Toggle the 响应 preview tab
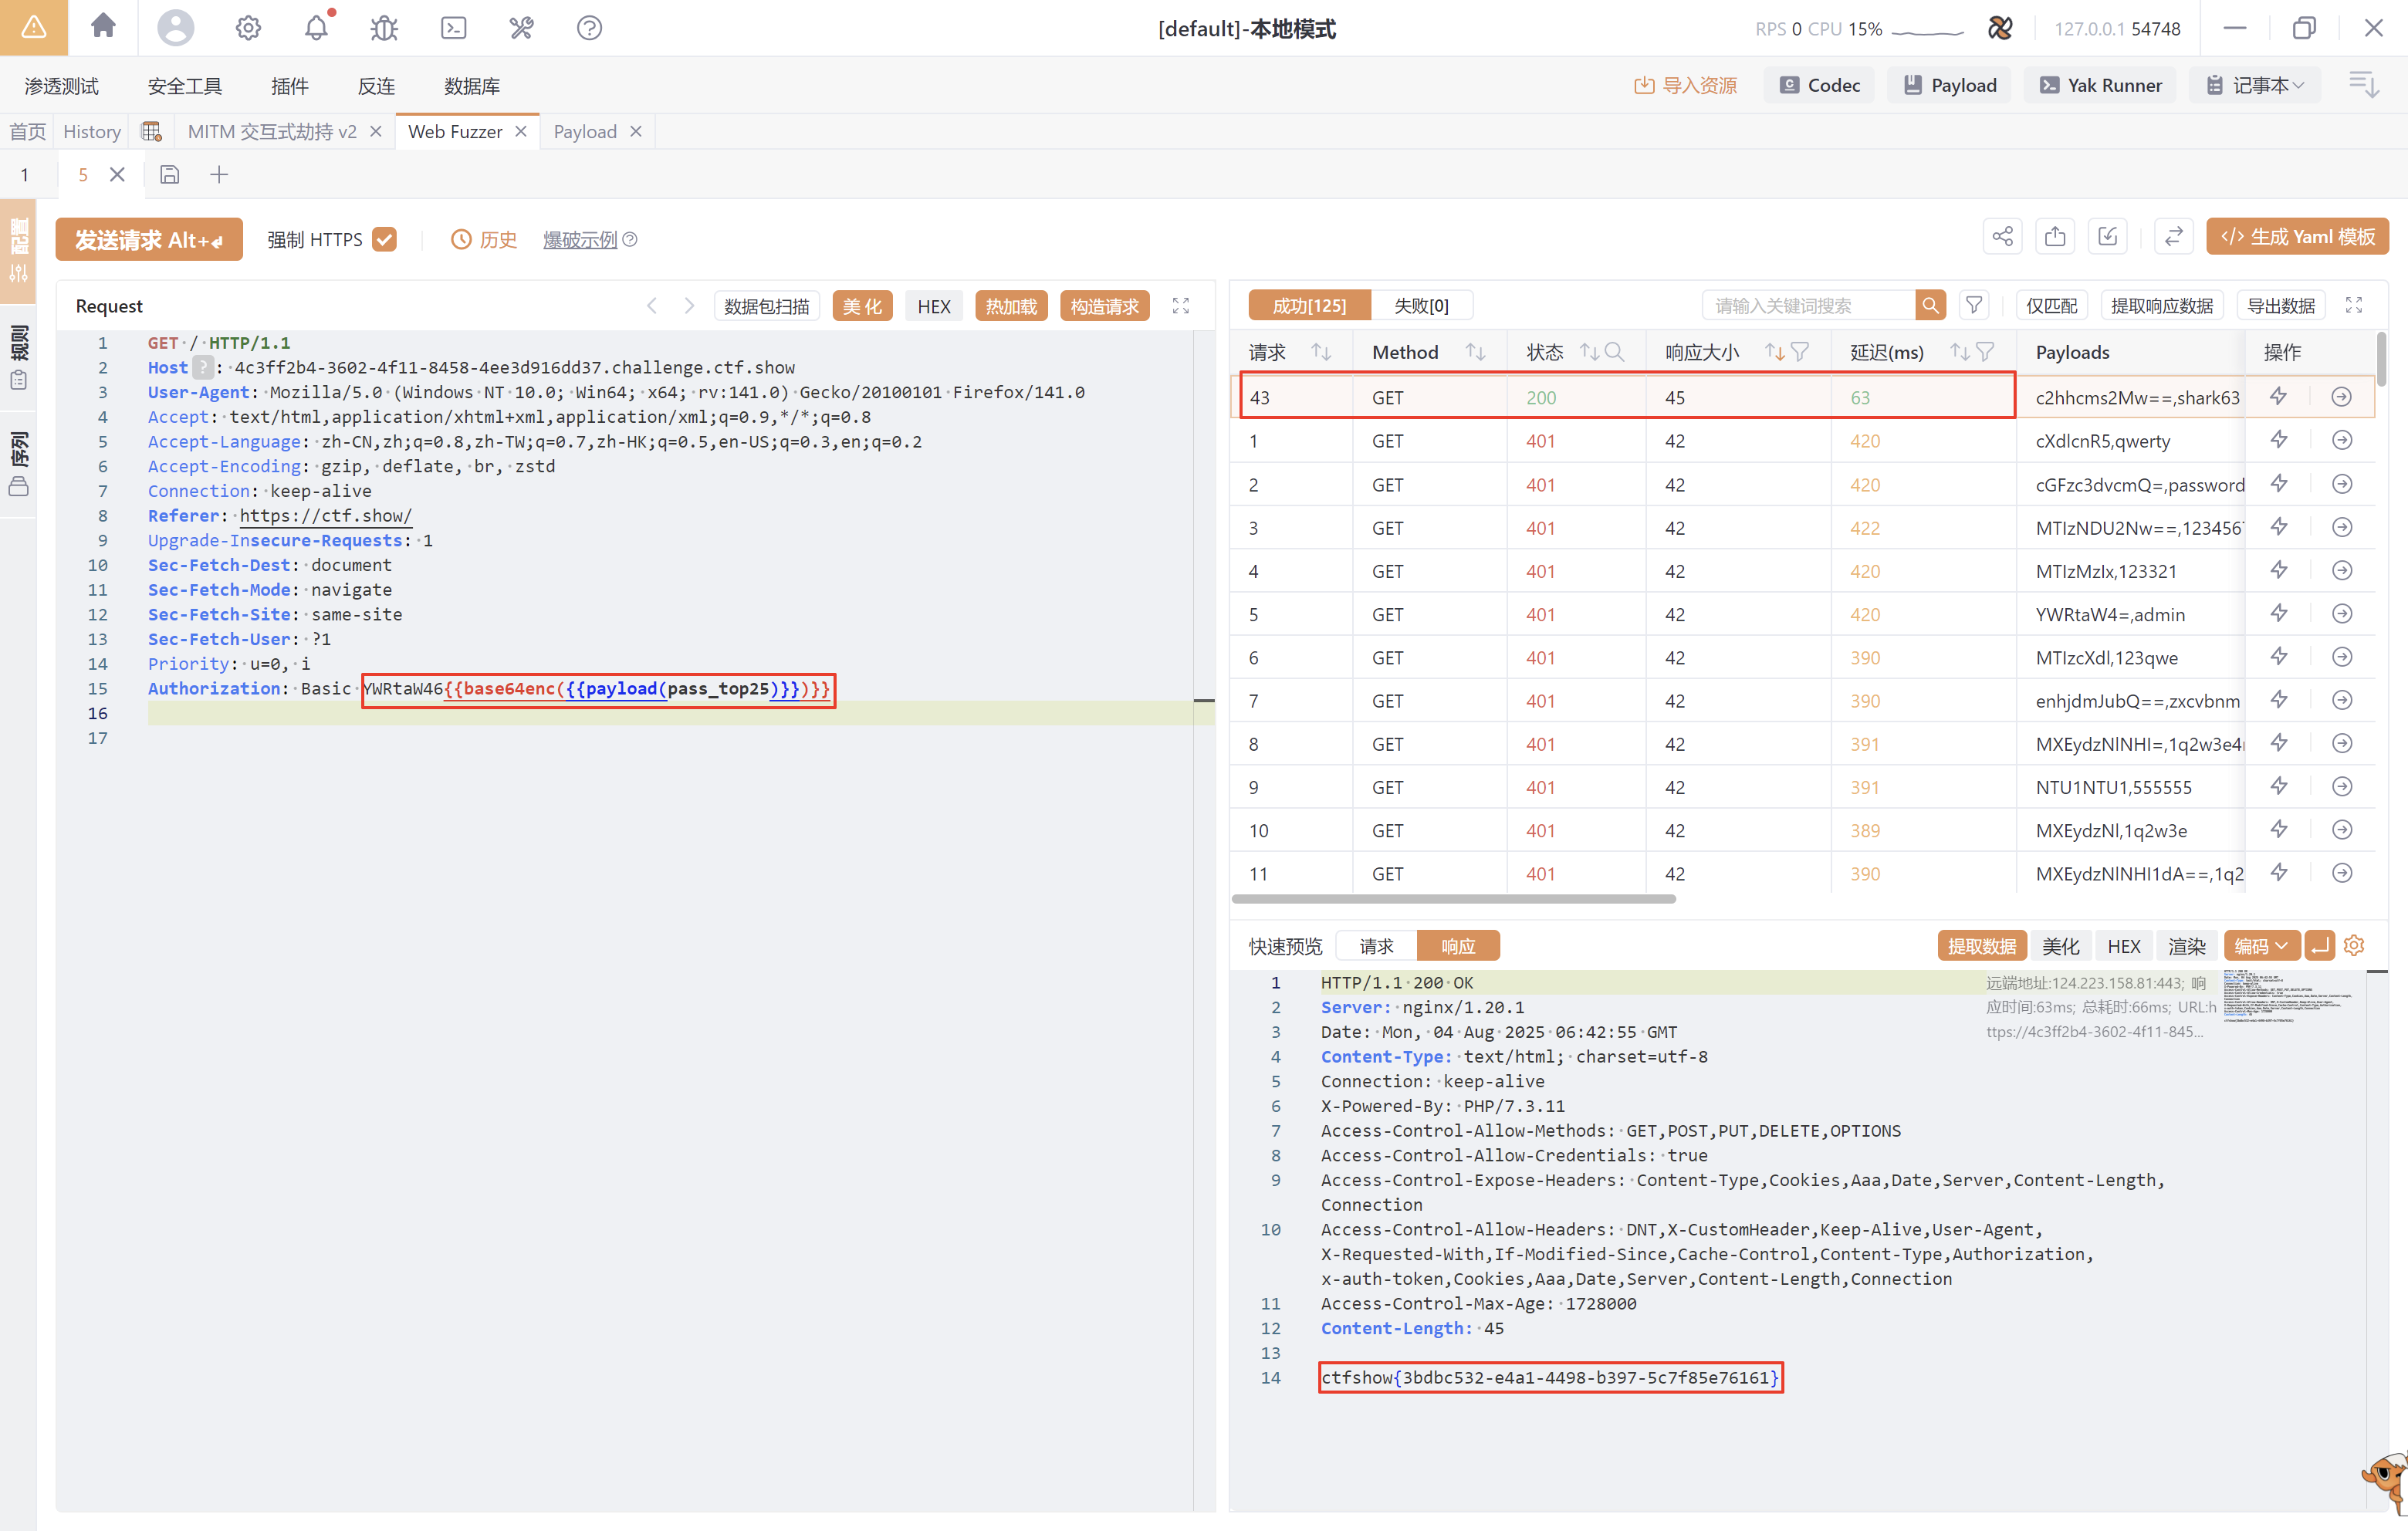 click(x=1457, y=946)
